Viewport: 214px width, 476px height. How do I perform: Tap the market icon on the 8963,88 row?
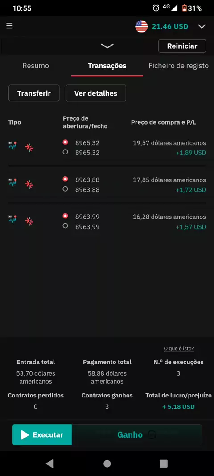[12, 183]
